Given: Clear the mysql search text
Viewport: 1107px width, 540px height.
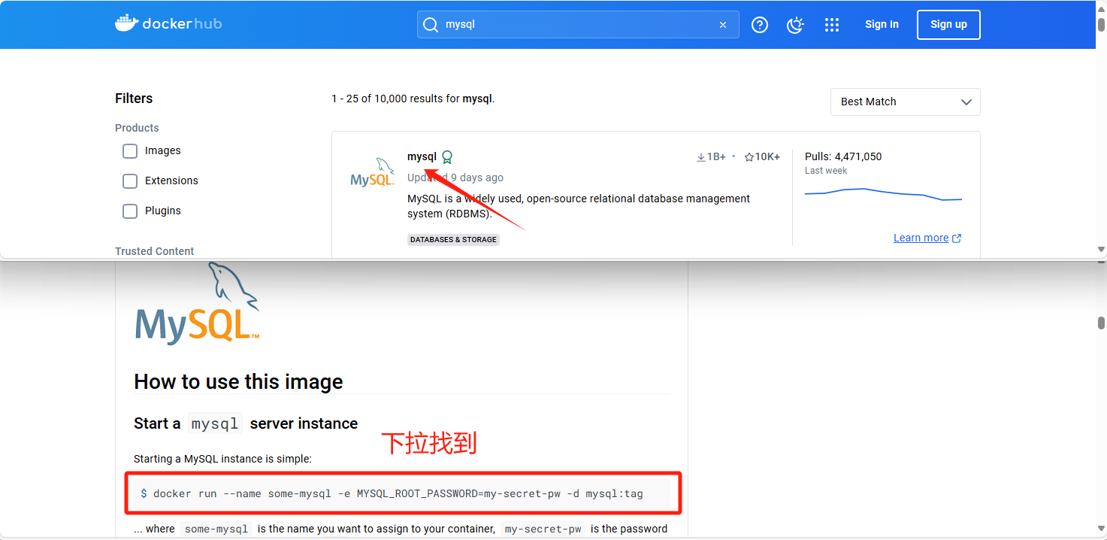Looking at the screenshot, I should pyautogui.click(x=723, y=25).
